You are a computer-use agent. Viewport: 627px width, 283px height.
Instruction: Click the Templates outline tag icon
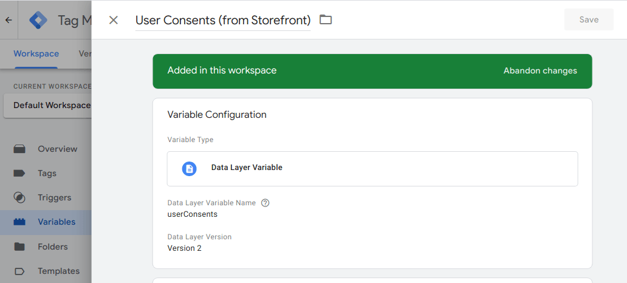pos(19,271)
